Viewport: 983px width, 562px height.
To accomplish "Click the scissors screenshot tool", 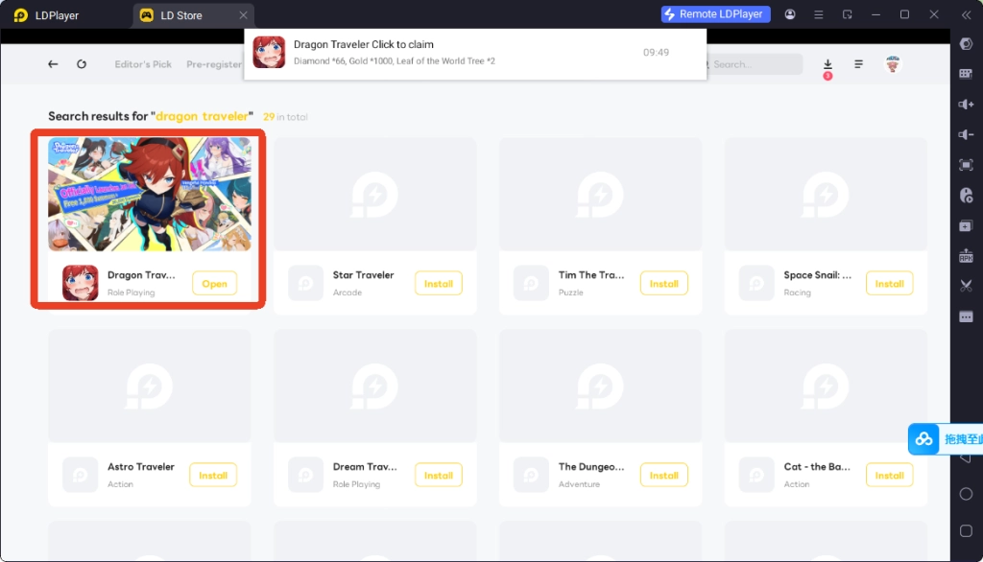I will click(x=966, y=286).
